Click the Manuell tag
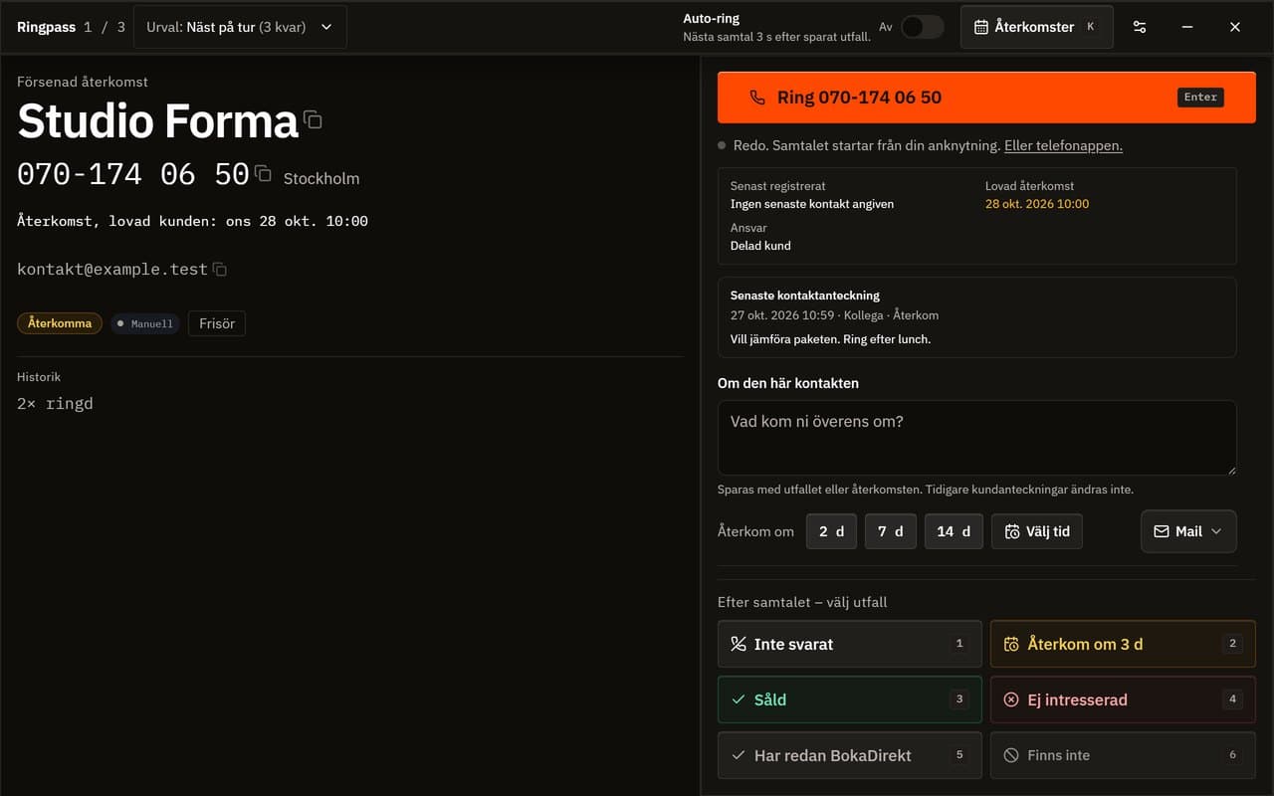1274x796 pixels. [145, 323]
